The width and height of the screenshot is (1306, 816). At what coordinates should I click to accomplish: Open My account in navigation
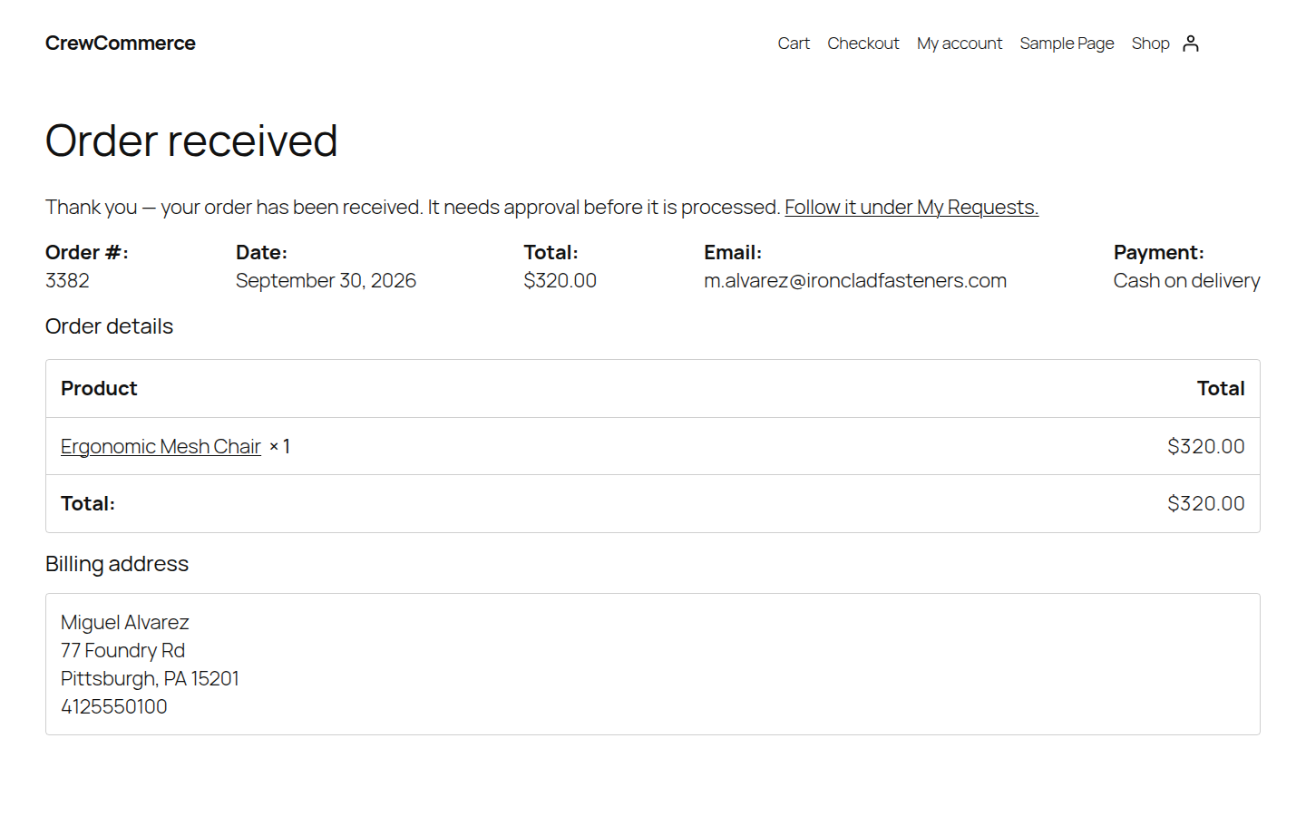(x=960, y=44)
